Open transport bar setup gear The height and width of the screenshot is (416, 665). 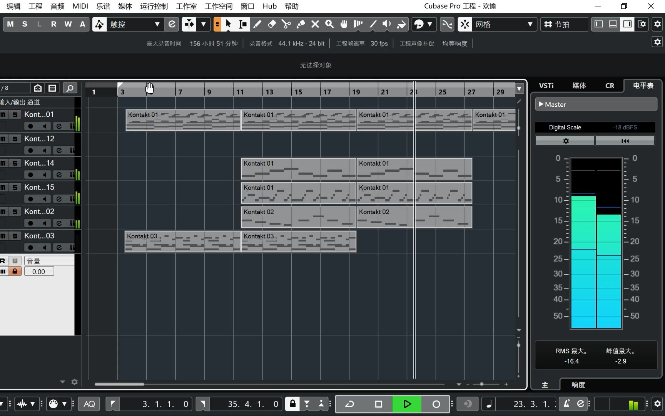click(x=657, y=404)
